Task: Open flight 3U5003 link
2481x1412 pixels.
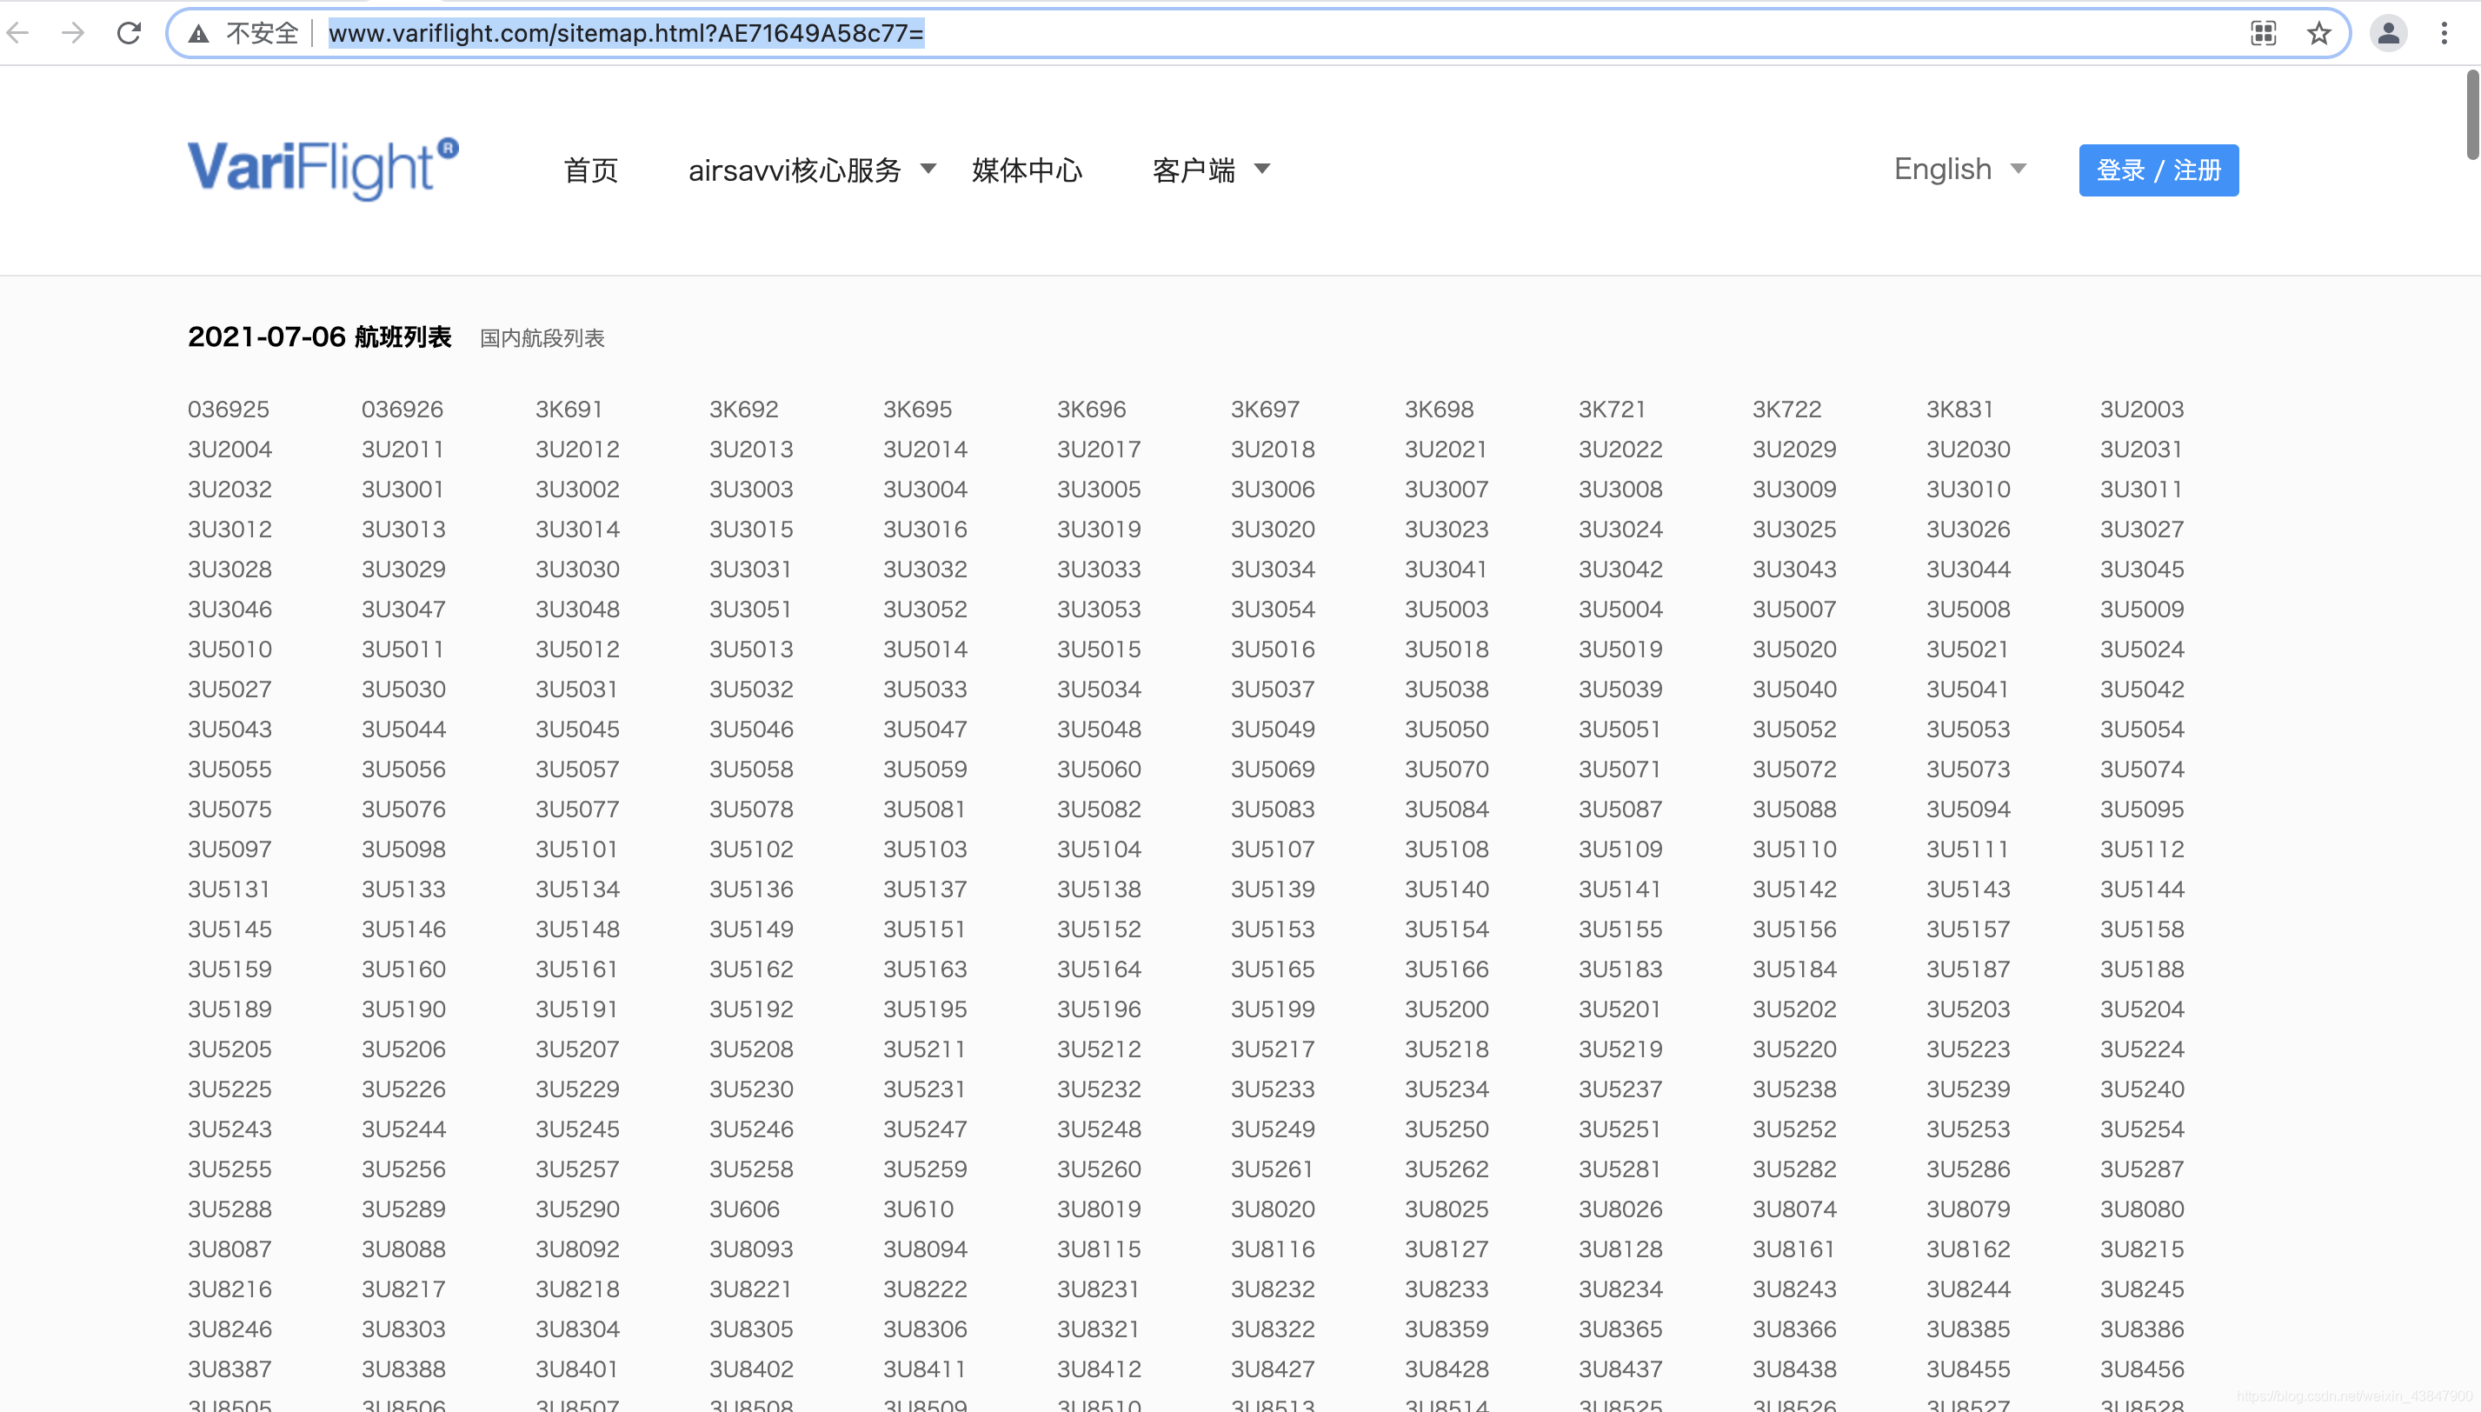Action: tap(1447, 609)
